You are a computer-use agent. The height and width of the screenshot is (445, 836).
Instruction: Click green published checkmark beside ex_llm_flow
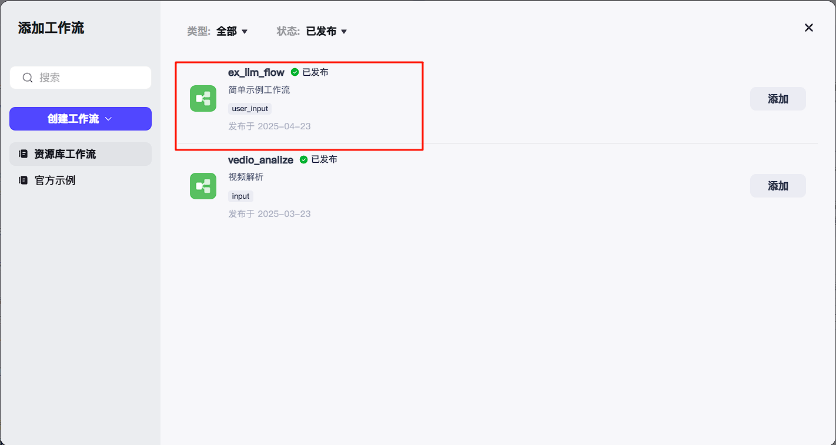pos(295,72)
